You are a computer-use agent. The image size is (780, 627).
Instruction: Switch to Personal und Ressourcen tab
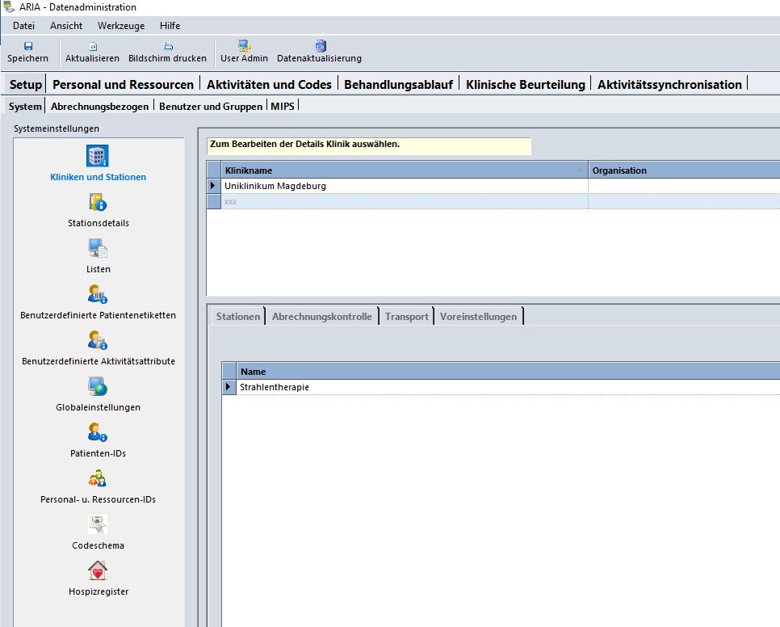[123, 84]
